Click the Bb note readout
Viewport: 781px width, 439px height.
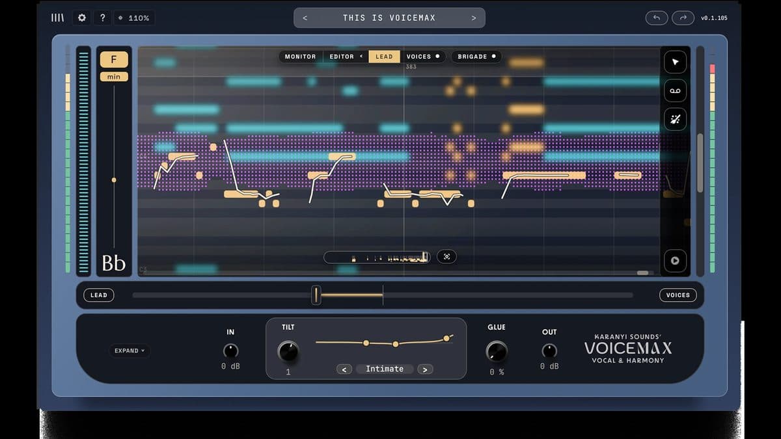pyautogui.click(x=114, y=263)
